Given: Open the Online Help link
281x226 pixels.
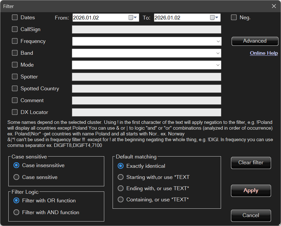Looking at the screenshot, I should pos(264,53).
